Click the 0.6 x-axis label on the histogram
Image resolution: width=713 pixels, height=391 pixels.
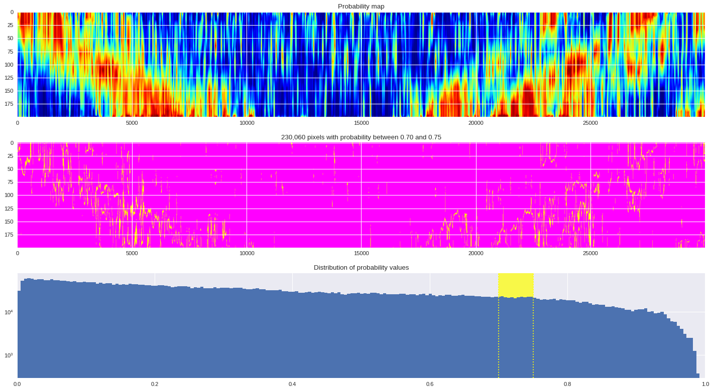click(430, 384)
